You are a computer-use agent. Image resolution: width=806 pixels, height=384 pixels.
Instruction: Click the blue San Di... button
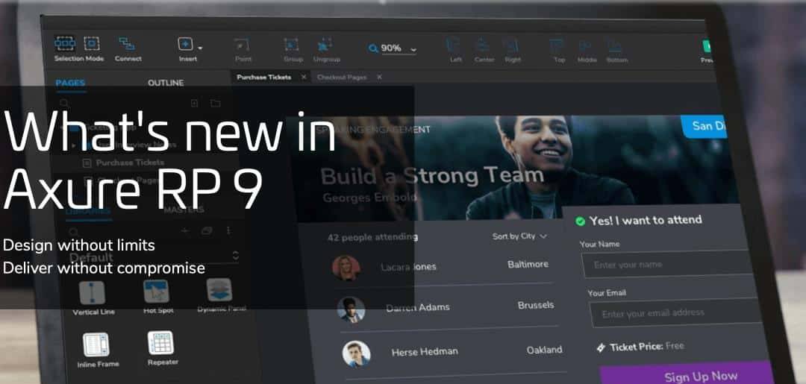click(x=704, y=126)
